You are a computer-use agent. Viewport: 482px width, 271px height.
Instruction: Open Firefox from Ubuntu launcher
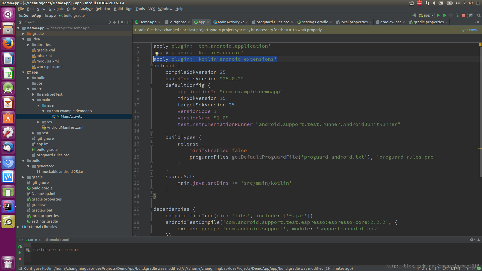click(8, 44)
